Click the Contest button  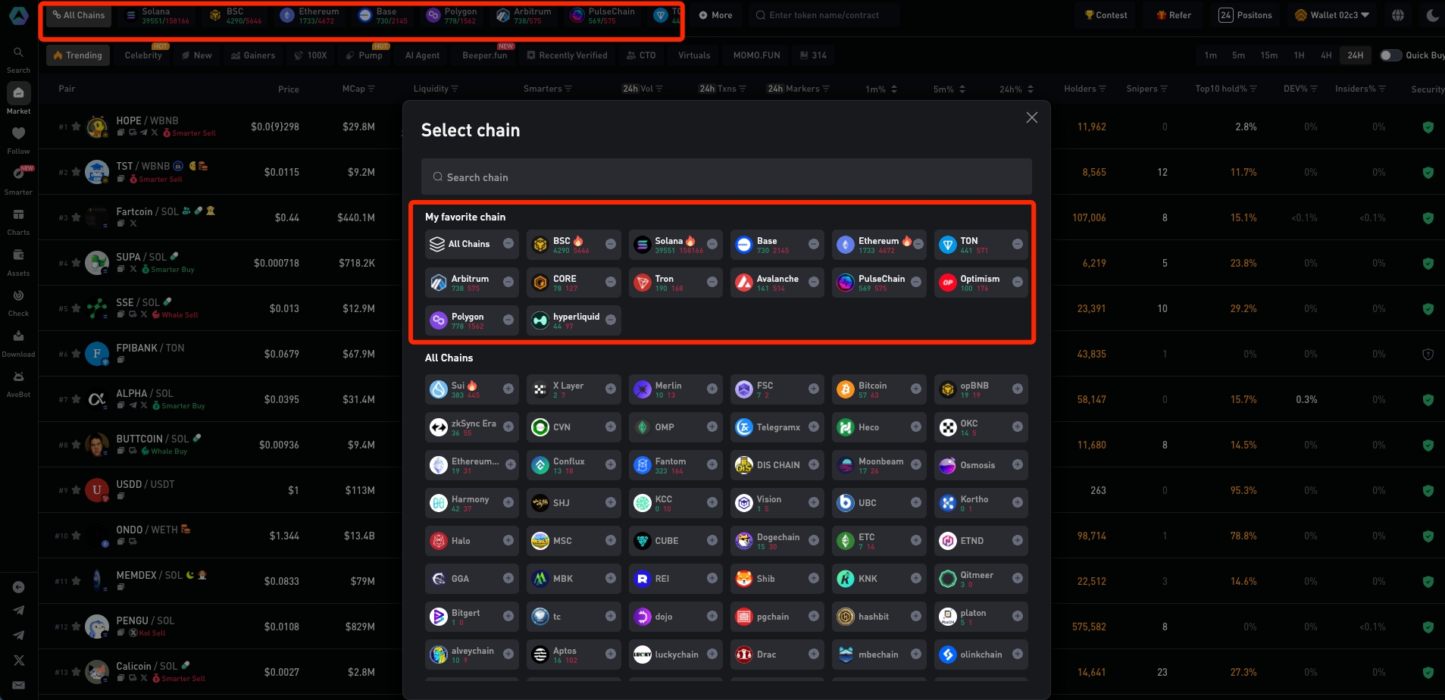[x=1106, y=15]
